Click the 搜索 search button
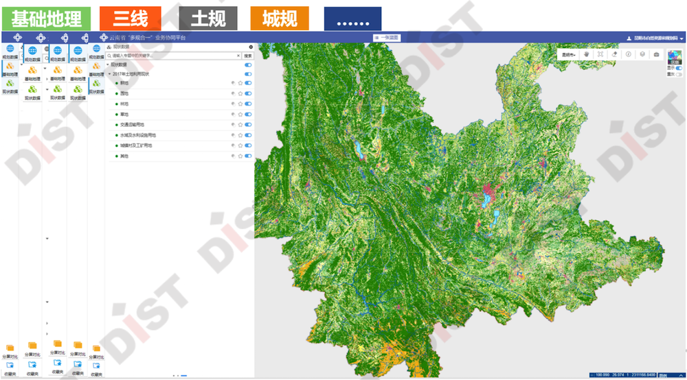This screenshot has width=687, height=380. 247,56
